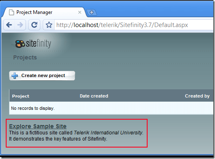Sort by the Project column header
Screen dimensions: 215x159
[x=21, y=96]
